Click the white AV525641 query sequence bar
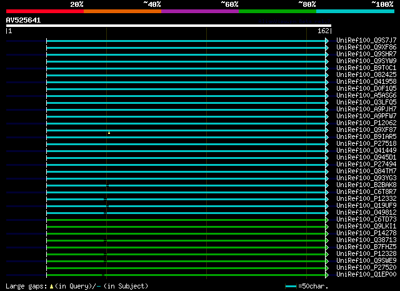The width and height of the screenshot is (400, 291). click(x=169, y=26)
